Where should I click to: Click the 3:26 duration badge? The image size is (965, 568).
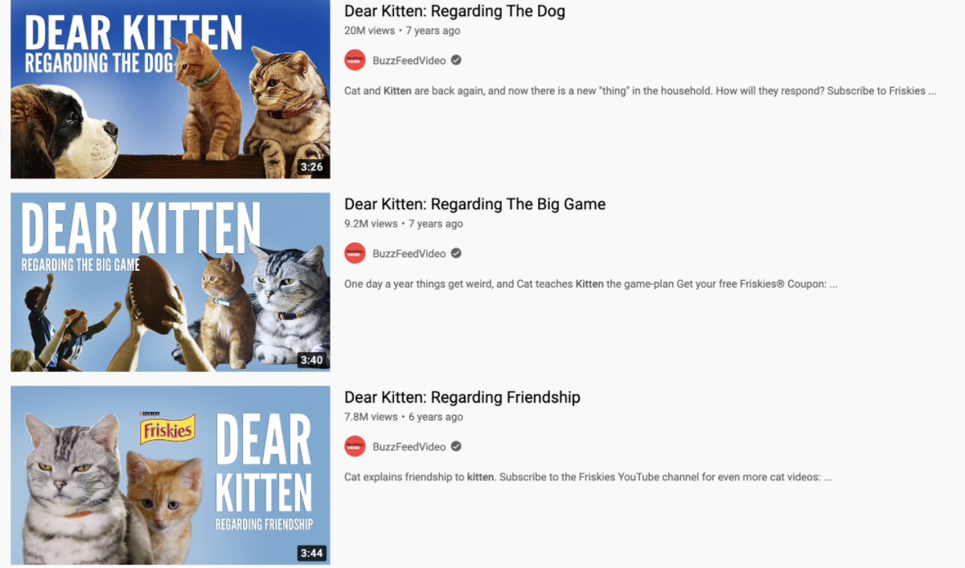coord(311,167)
